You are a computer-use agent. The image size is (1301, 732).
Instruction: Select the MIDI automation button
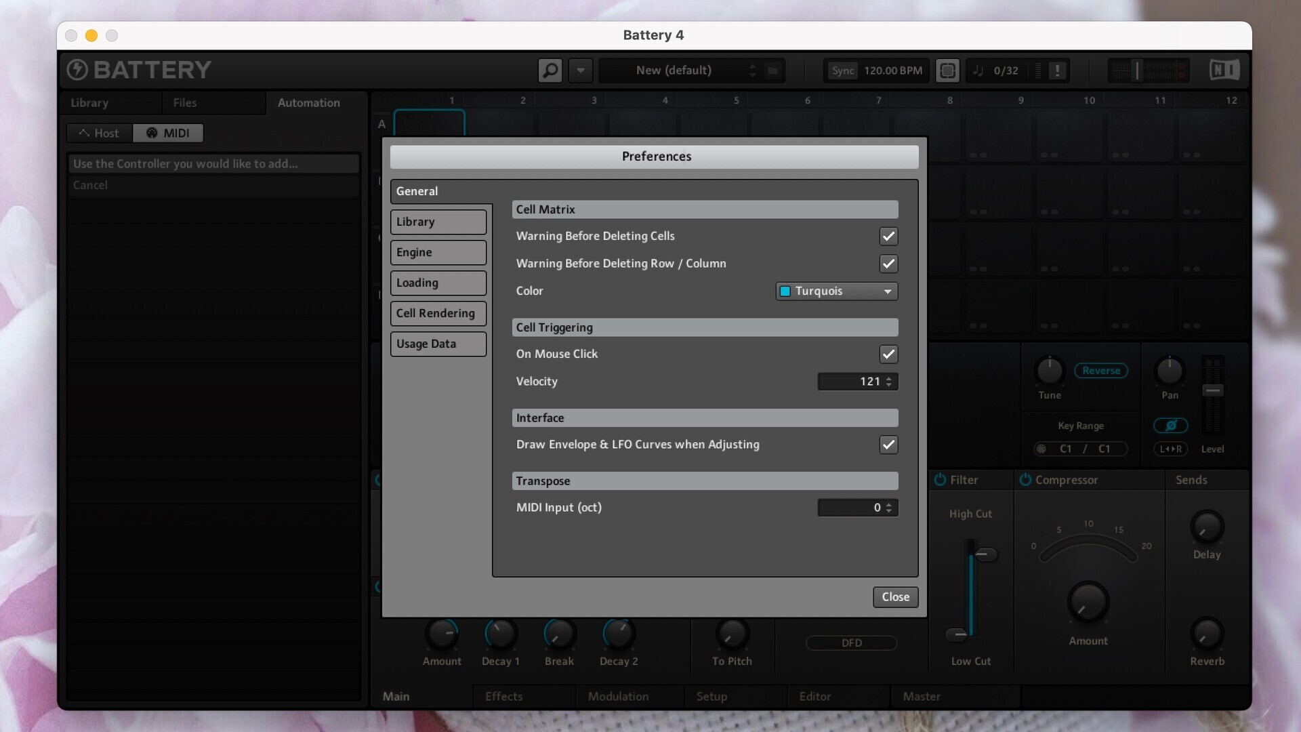[x=168, y=134]
